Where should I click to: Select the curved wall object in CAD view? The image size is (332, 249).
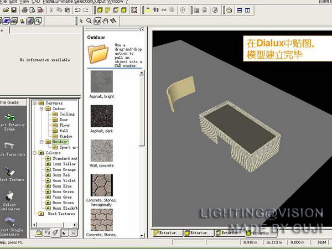point(181,92)
